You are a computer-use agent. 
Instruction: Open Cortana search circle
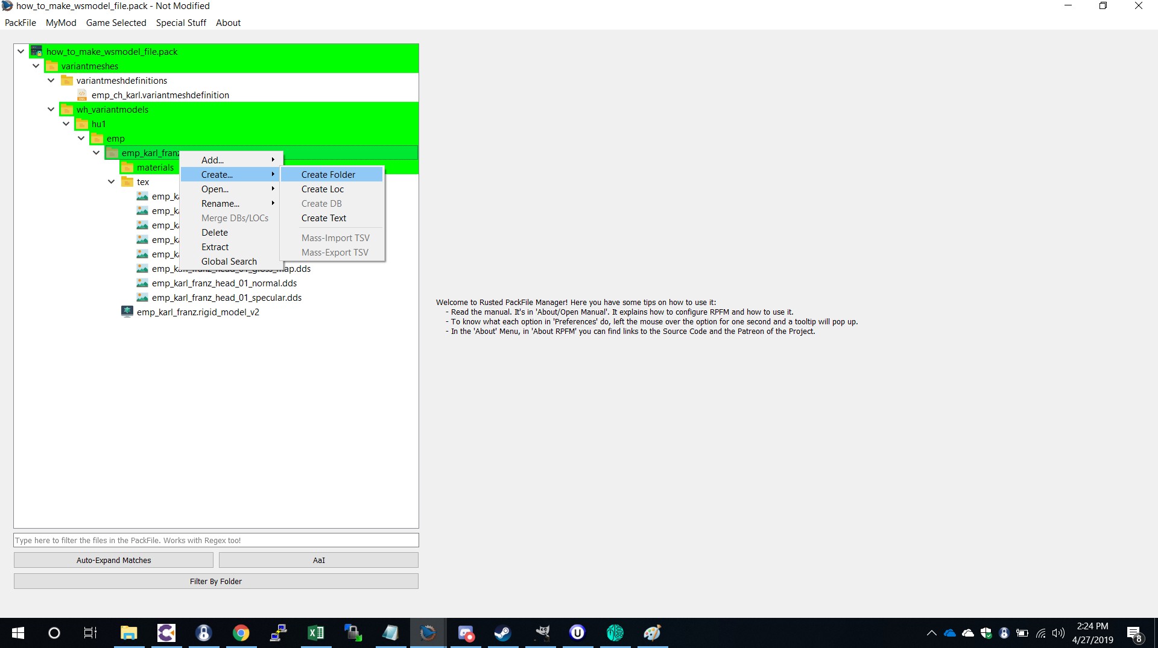click(54, 633)
